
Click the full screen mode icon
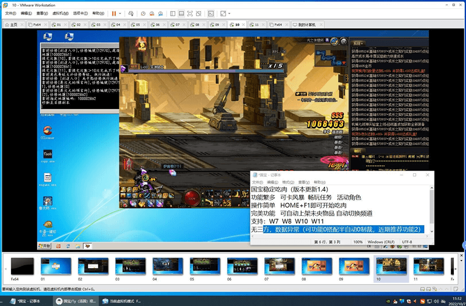(x=190, y=13)
